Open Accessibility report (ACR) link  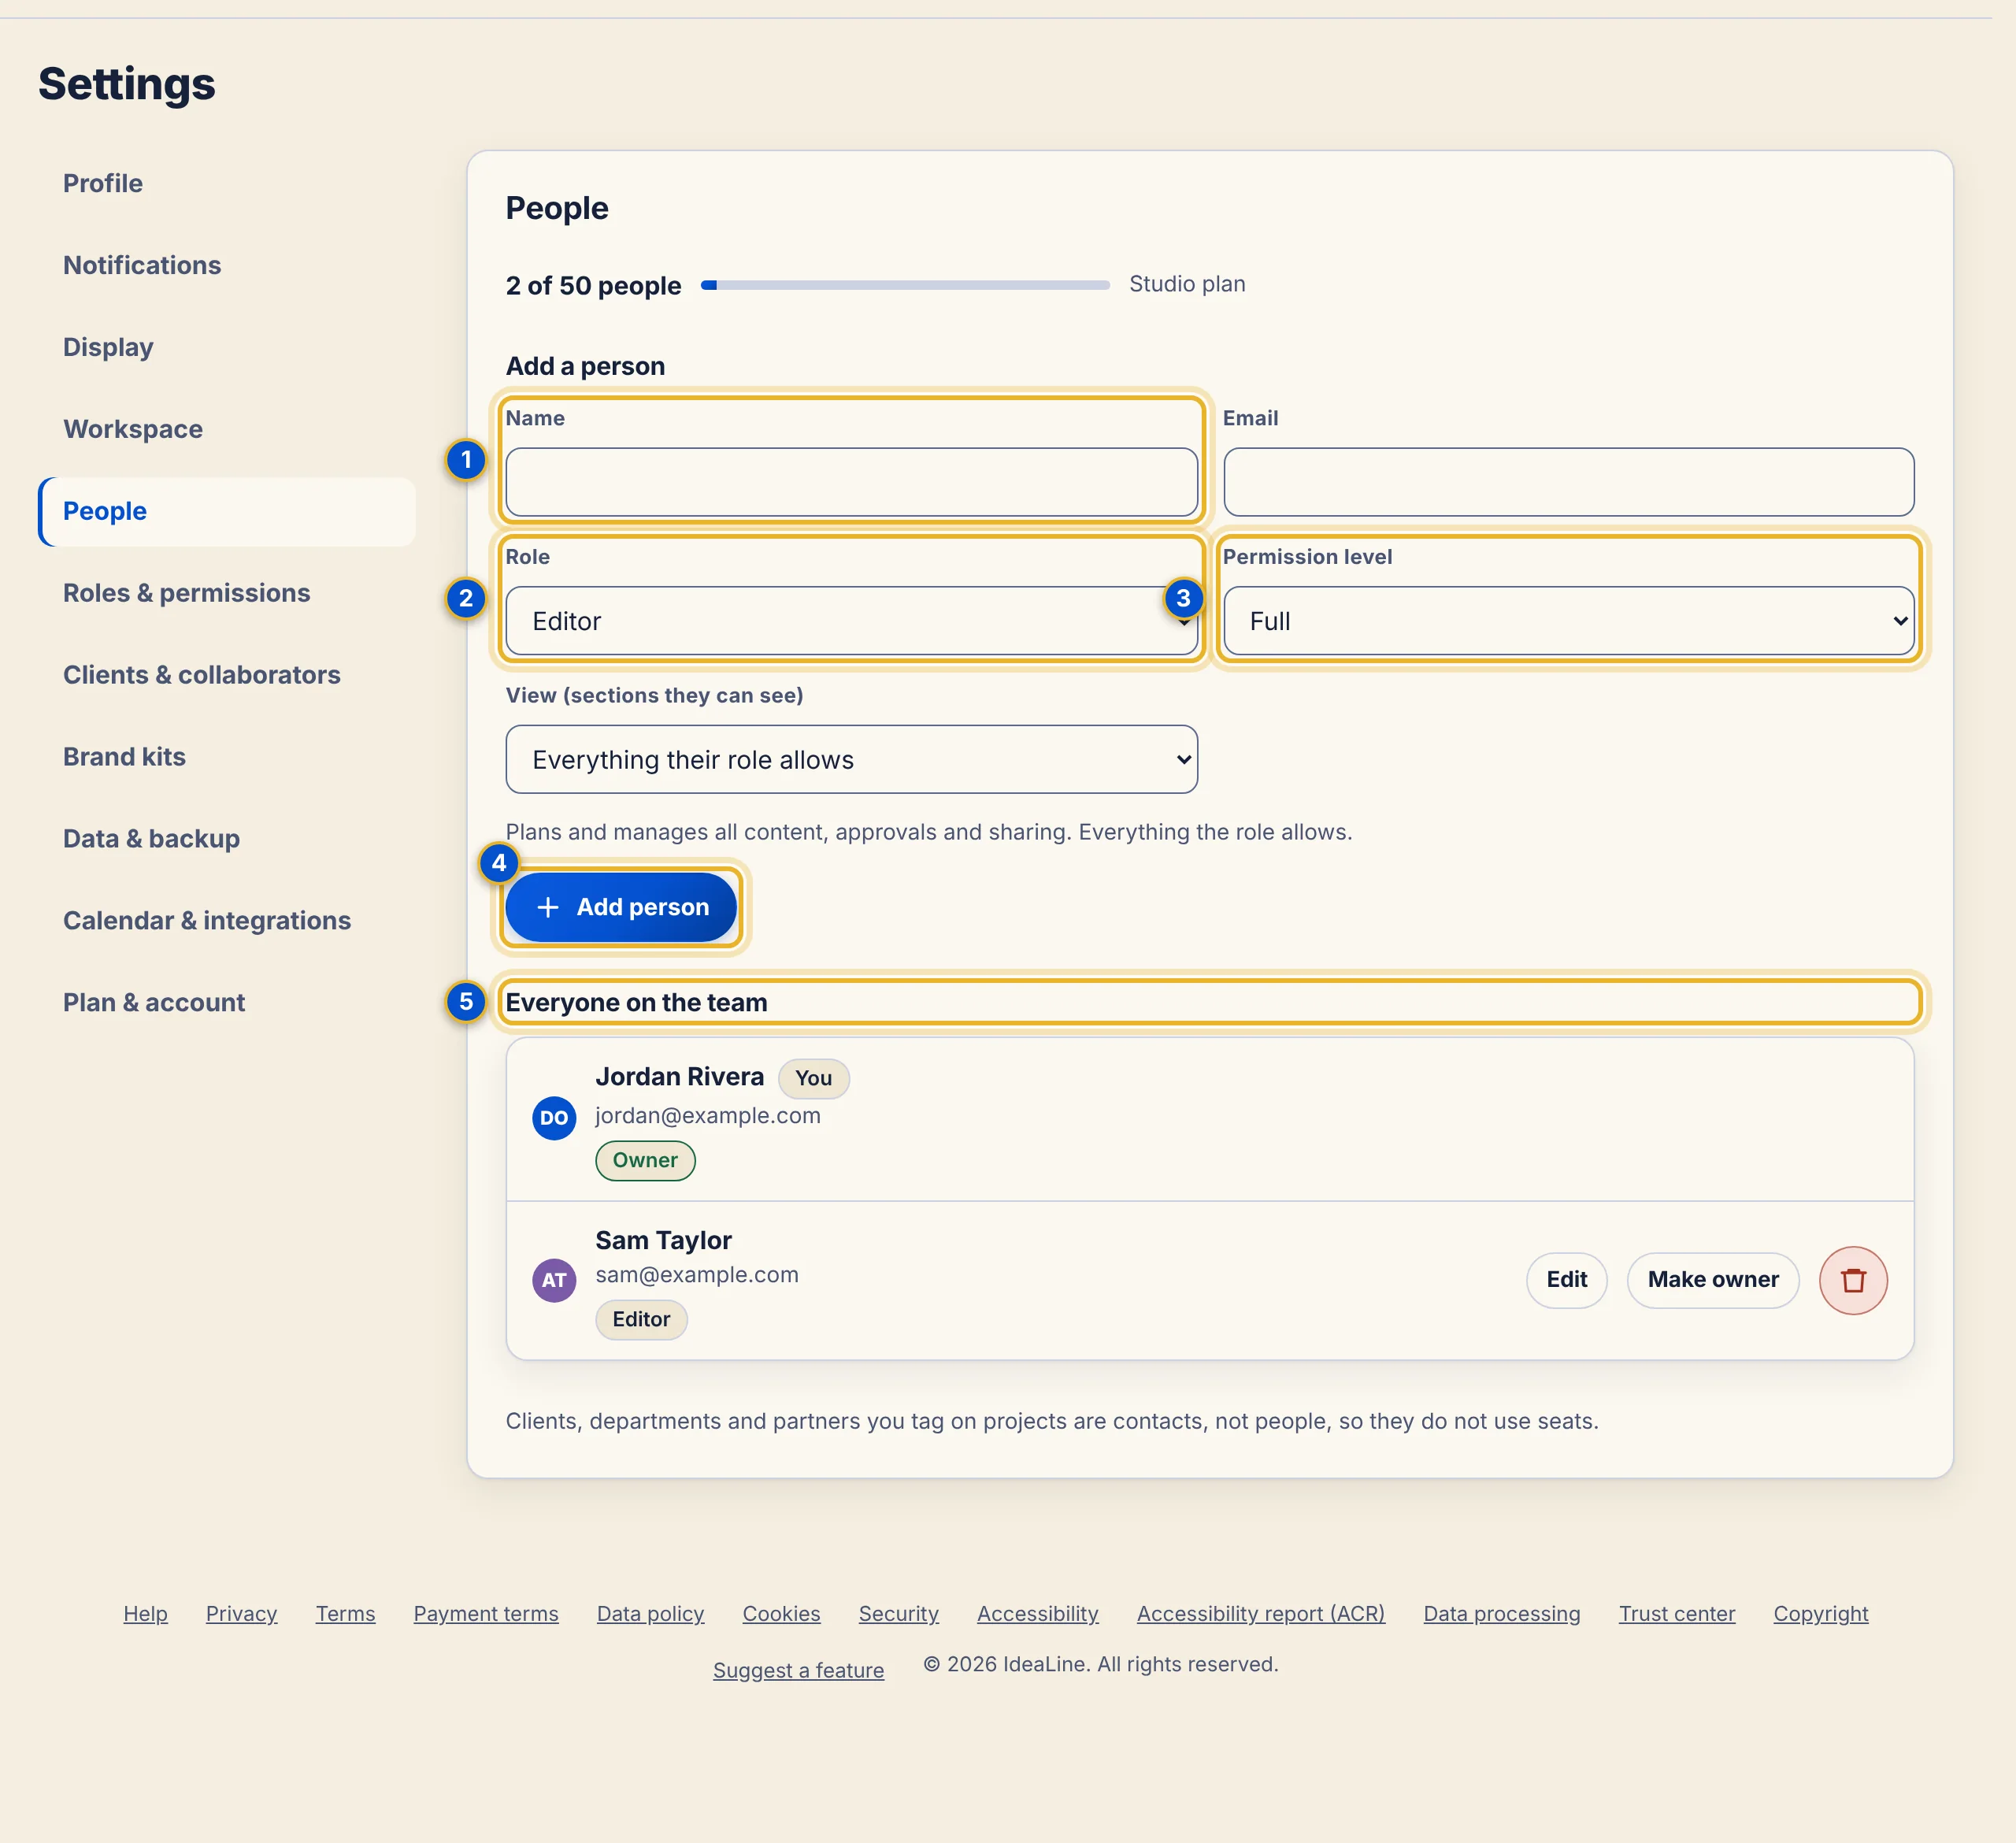(x=1260, y=1613)
